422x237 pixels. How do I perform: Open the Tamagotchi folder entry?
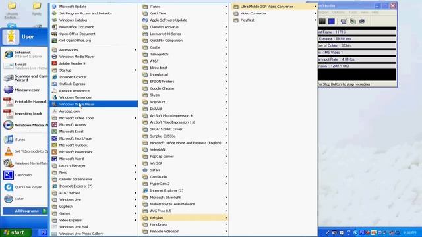point(185,54)
